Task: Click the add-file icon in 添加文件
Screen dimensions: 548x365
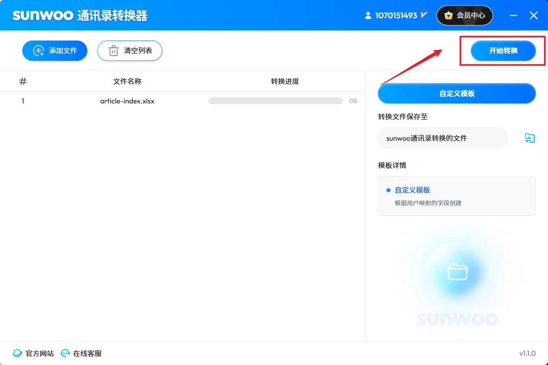Action: tap(39, 51)
